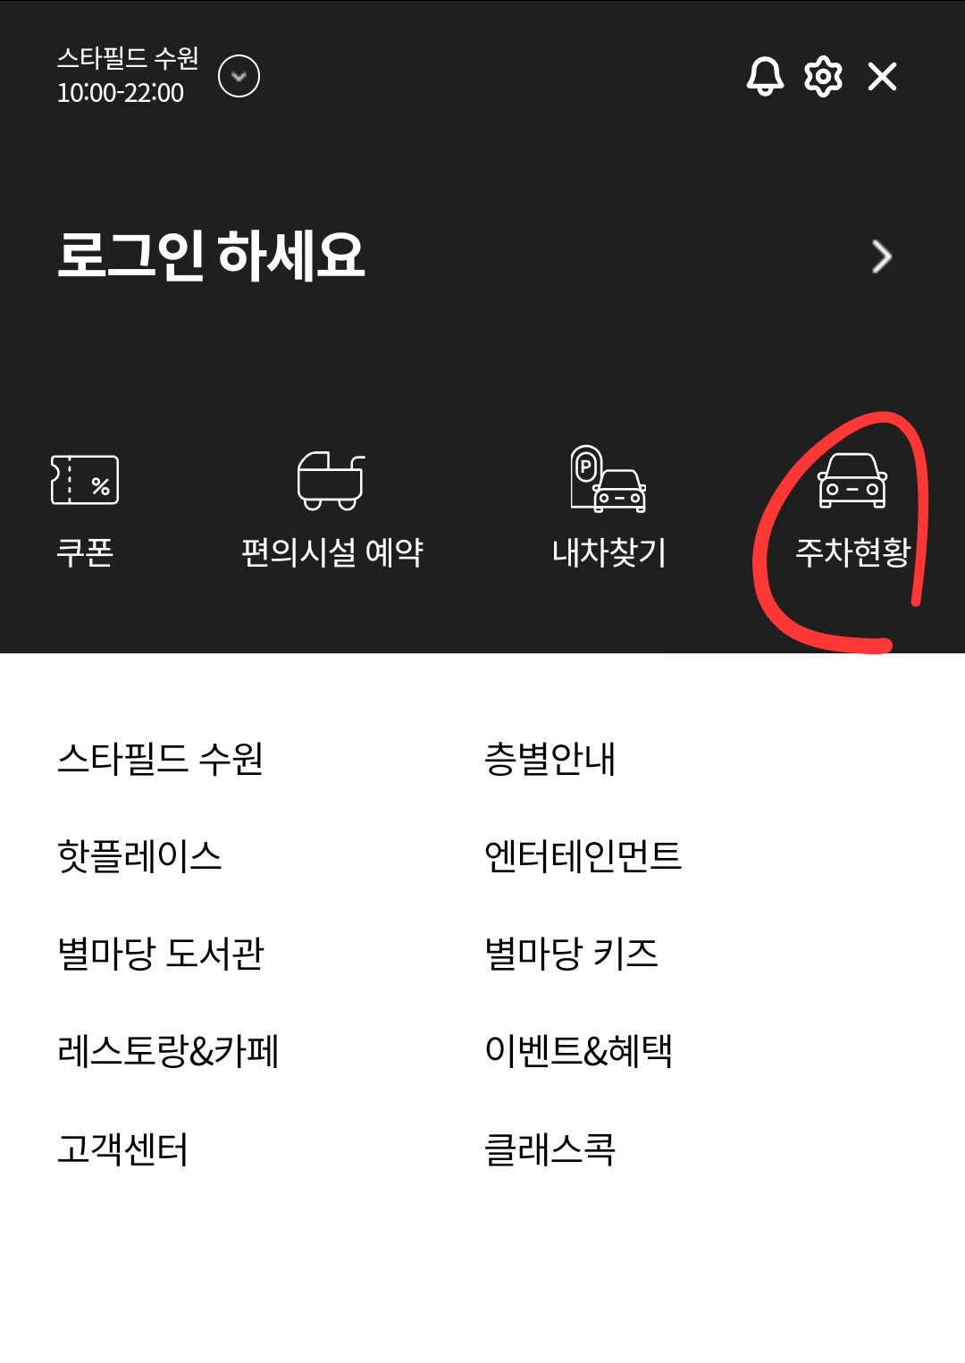
Task: Select 스타필드 수원 branch name text at top
Action: point(128,58)
